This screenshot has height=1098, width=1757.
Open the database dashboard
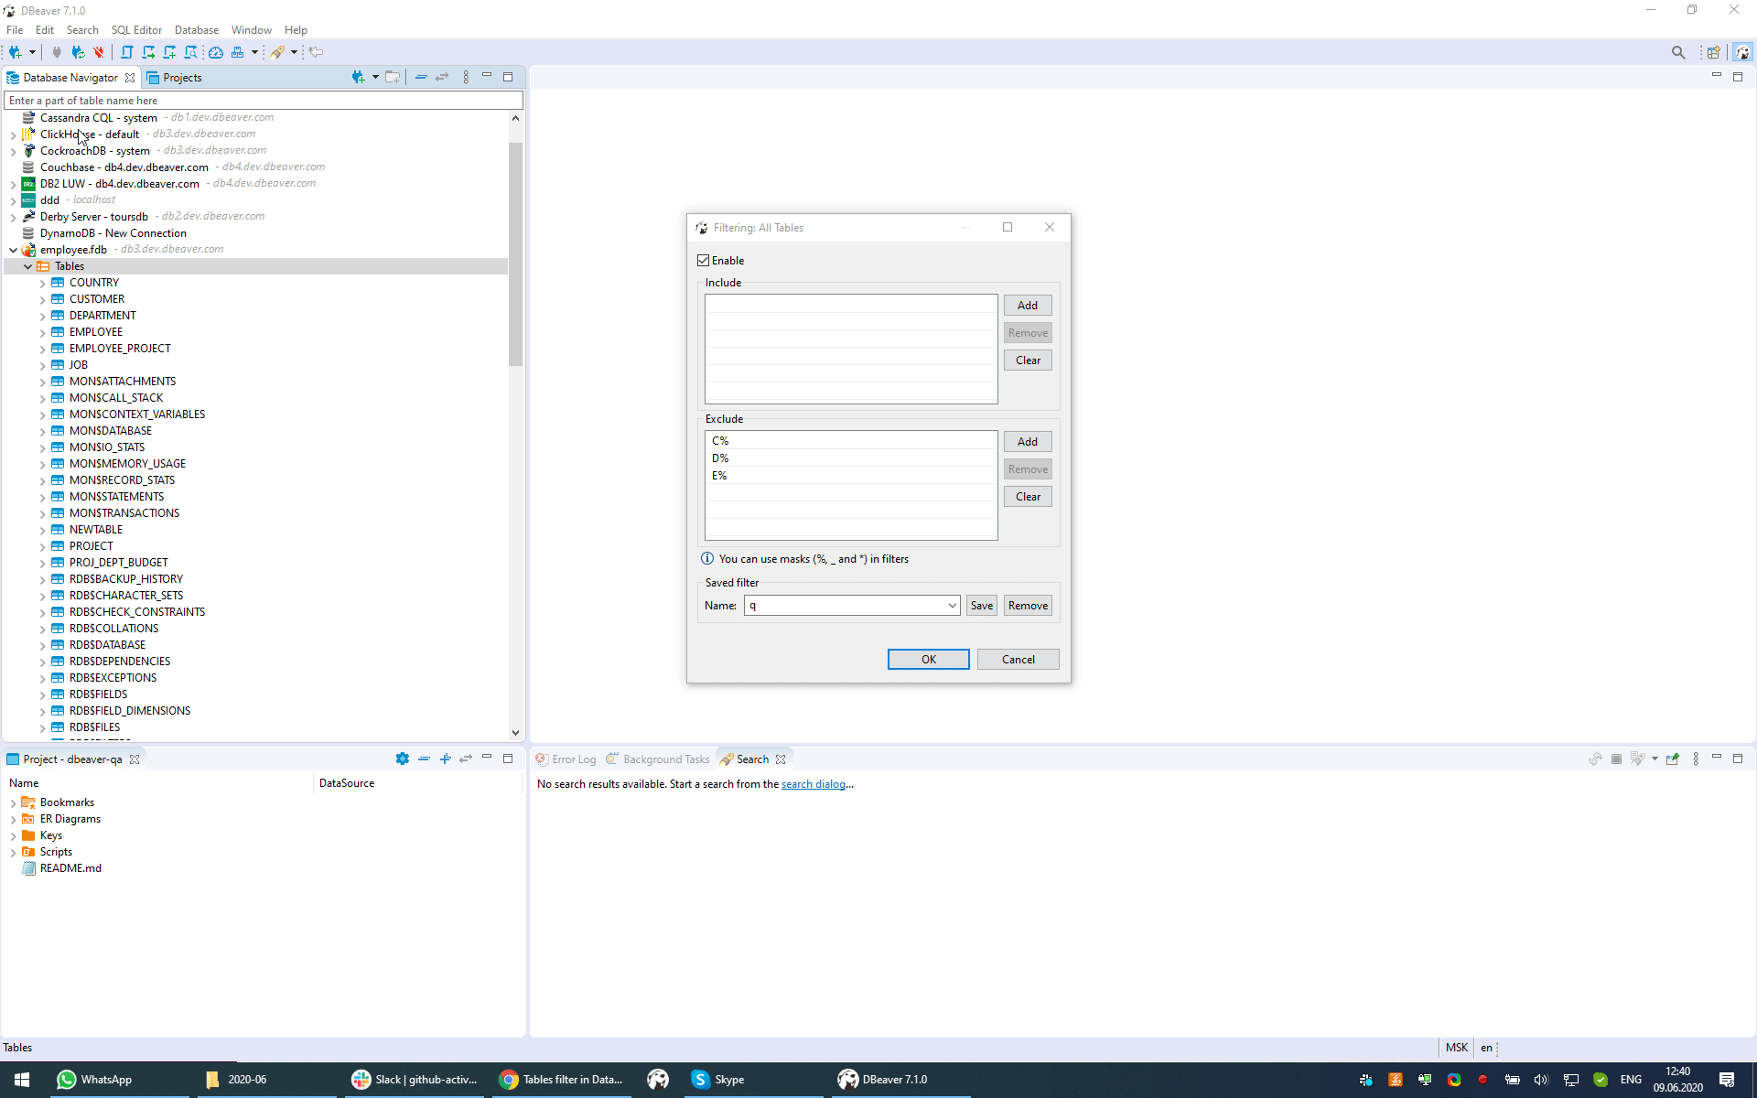click(x=216, y=52)
